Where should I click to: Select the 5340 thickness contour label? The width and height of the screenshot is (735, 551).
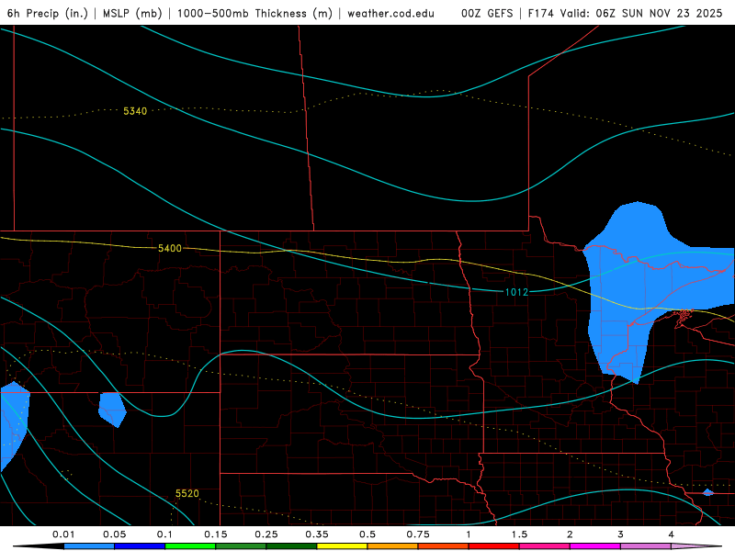point(135,111)
